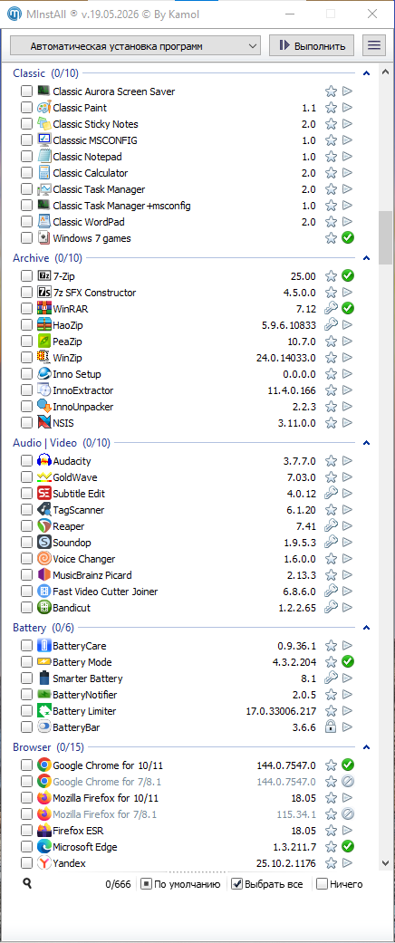Check the Classic Aurora Screen Saver checkbox
This screenshot has height=943, width=395.
coord(26,91)
